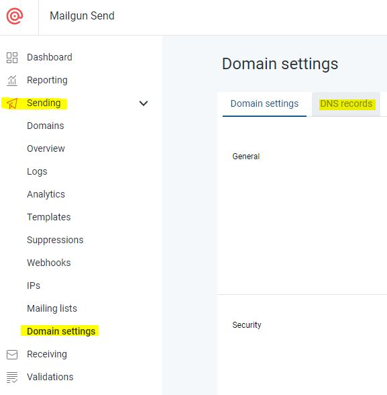Image resolution: width=387 pixels, height=395 pixels.
Task: Click the Validations checklist icon
Action: pyautogui.click(x=12, y=377)
